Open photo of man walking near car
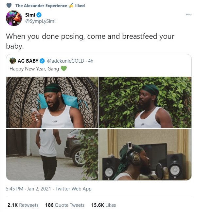Screen dimensions: 197x212 pos(52,155)
